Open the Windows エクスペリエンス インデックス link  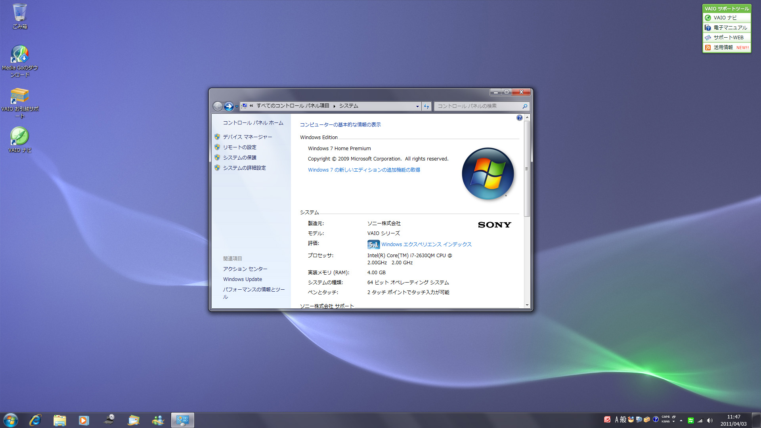(426, 245)
